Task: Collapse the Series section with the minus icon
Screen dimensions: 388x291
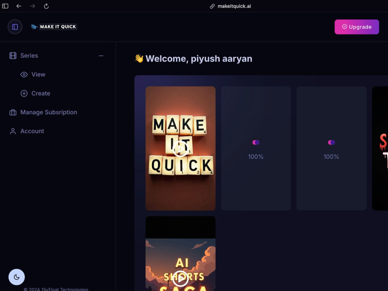Action: pyautogui.click(x=101, y=56)
